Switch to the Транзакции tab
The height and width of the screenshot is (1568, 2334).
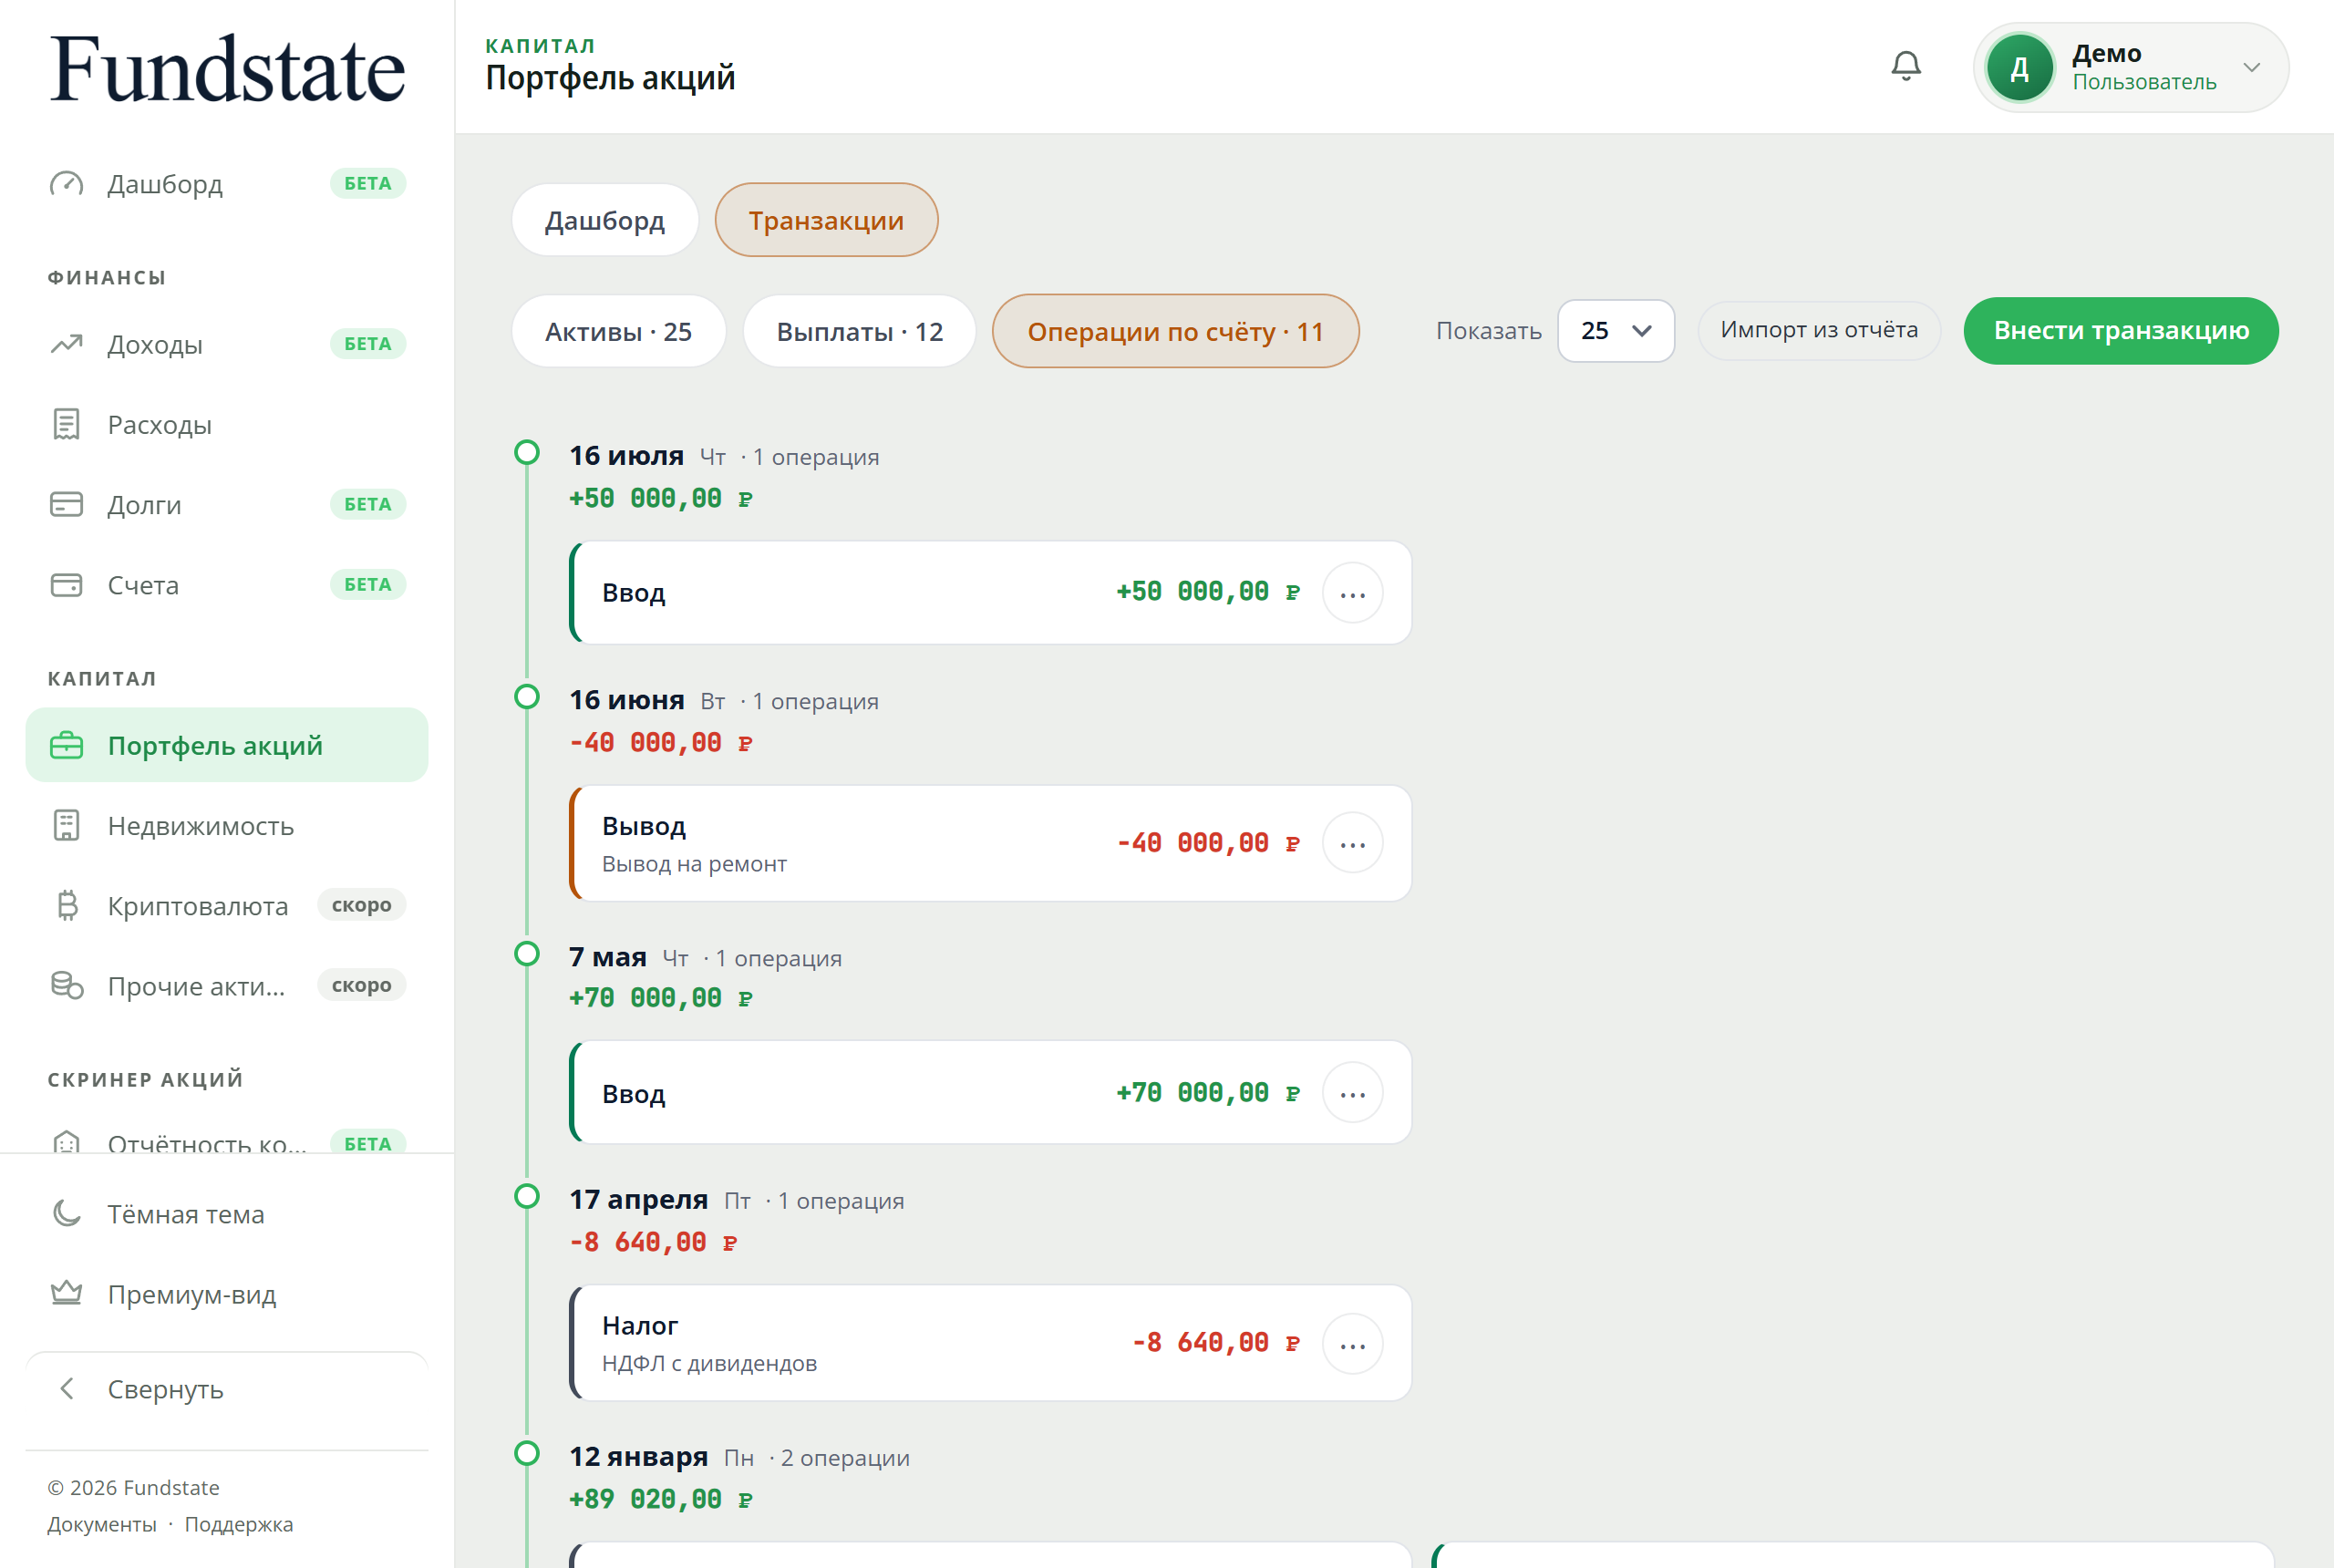pos(826,220)
